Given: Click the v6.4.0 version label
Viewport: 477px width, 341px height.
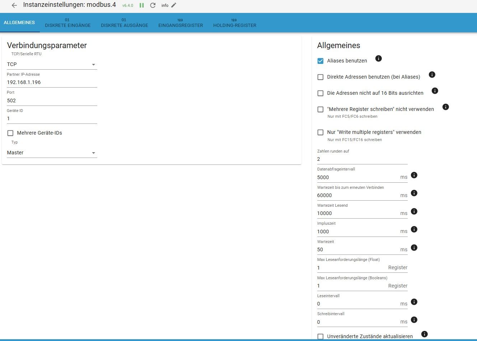Looking at the screenshot, I should click(128, 6).
